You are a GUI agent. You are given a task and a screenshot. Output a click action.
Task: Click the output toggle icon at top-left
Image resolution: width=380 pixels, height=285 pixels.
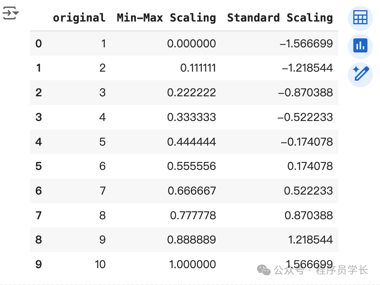pos(10,14)
